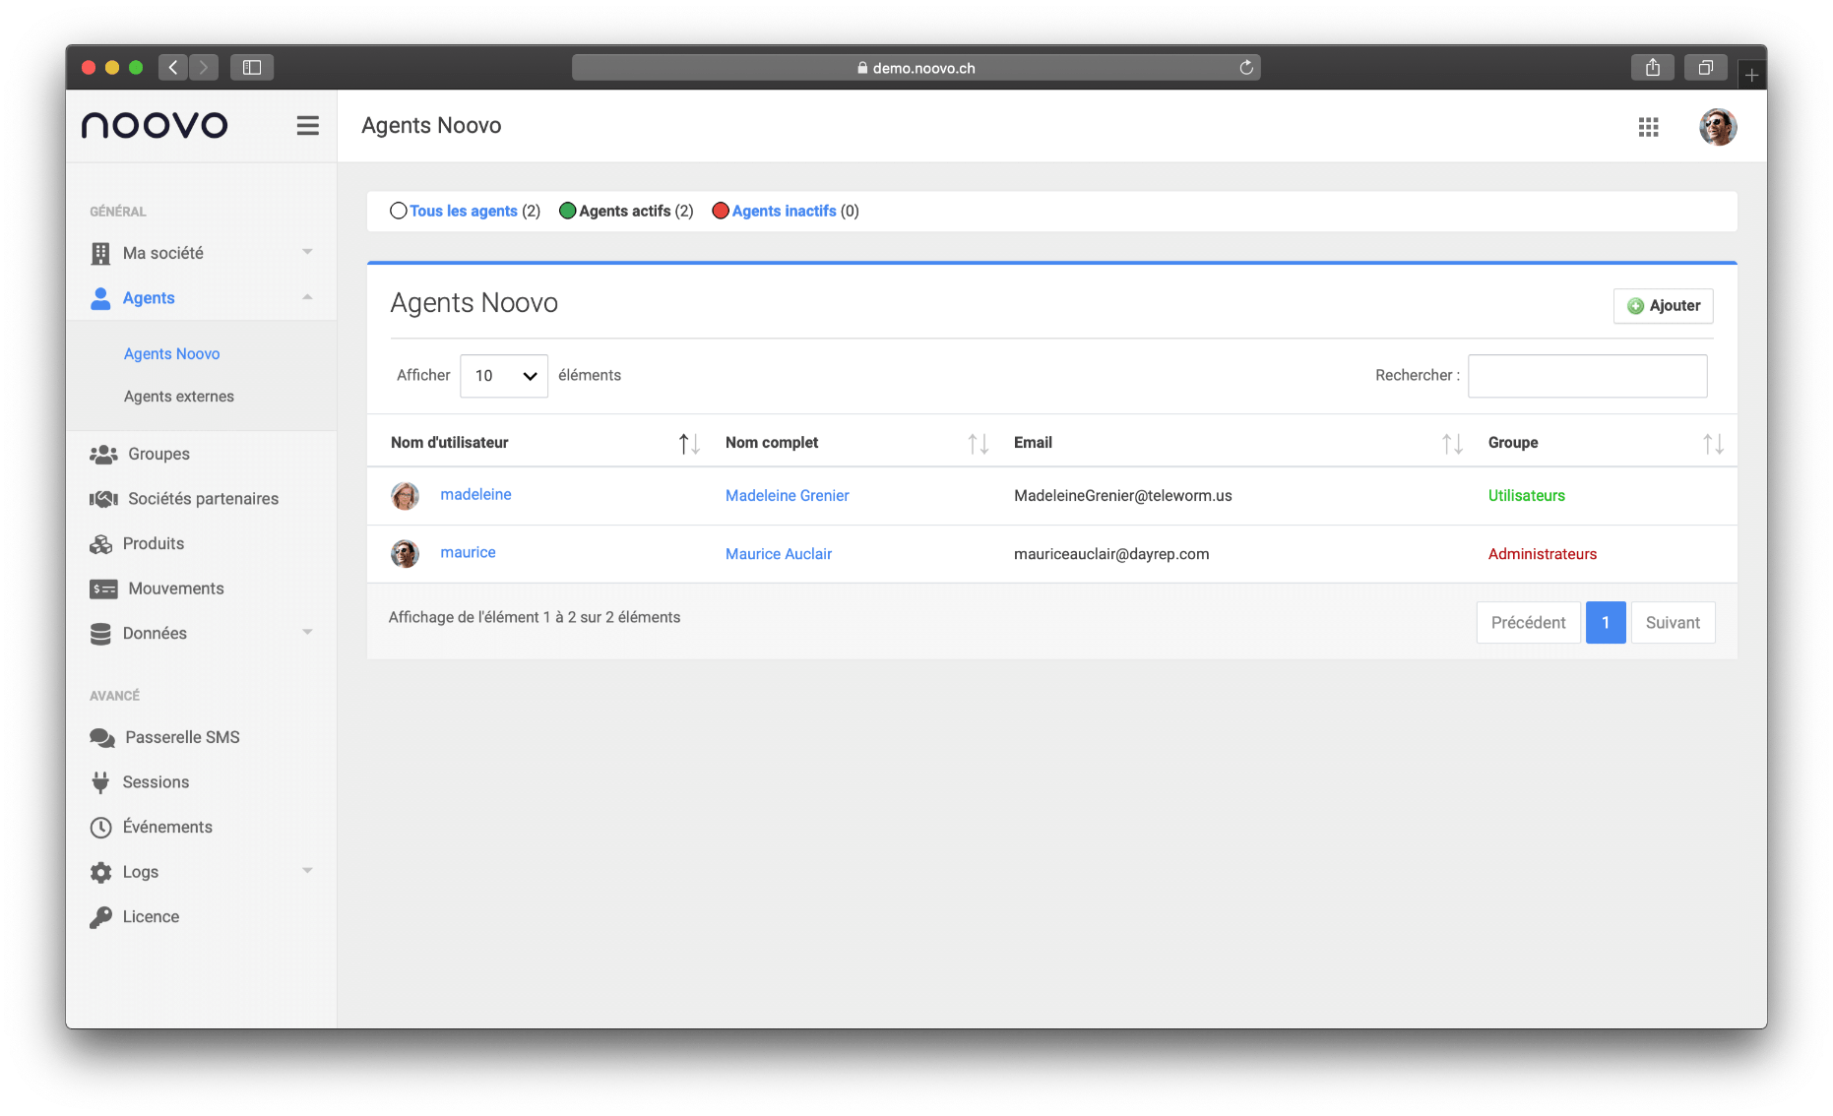Focus the Rechercher search field
The image size is (1833, 1116).
tap(1586, 376)
